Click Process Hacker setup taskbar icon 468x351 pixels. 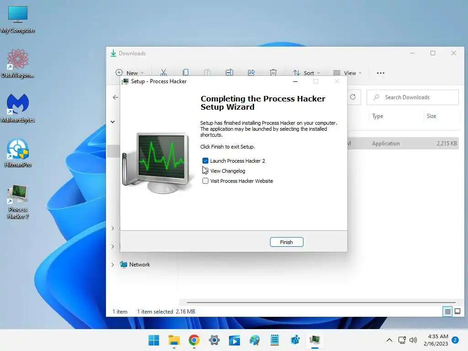coord(315,340)
